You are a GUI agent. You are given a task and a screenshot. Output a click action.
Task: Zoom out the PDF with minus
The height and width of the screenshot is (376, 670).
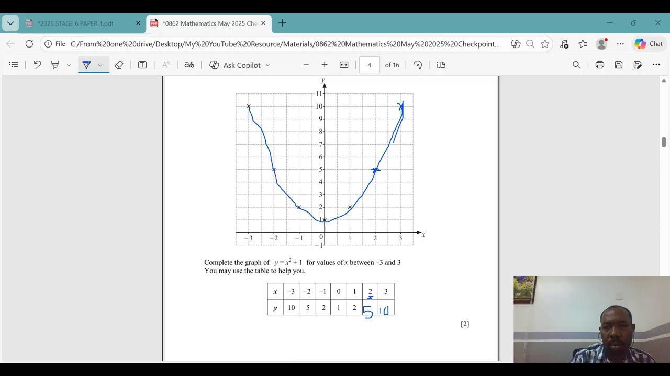click(306, 65)
